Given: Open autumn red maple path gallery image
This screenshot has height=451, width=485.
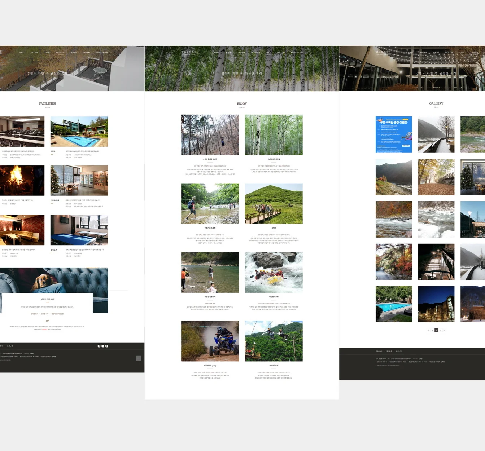Looking at the screenshot, I should pos(394,262).
